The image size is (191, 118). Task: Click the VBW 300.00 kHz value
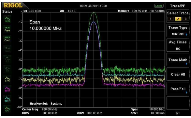pyautogui.click(x=95, y=113)
